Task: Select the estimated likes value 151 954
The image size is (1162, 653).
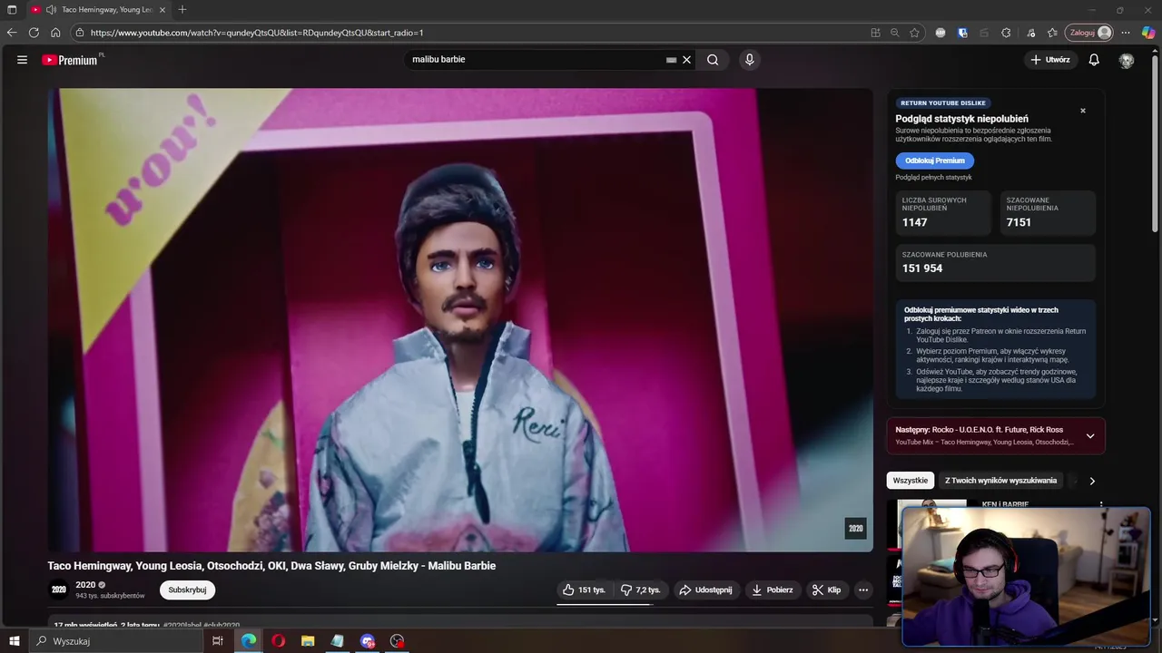Action: pos(922,268)
